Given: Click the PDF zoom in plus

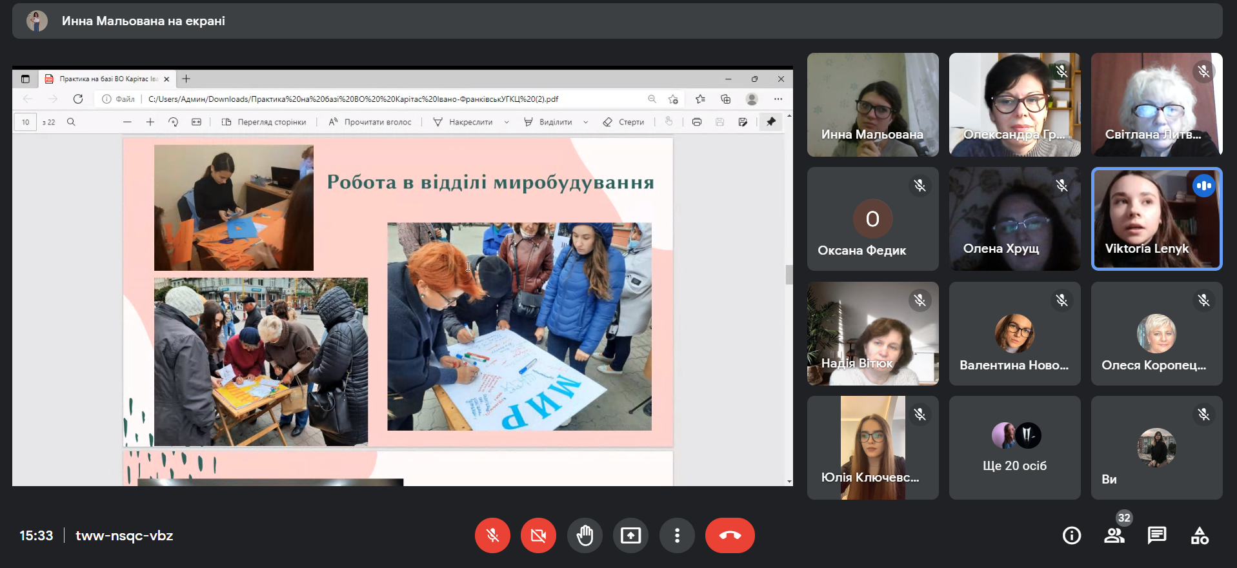Looking at the screenshot, I should click(150, 122).
